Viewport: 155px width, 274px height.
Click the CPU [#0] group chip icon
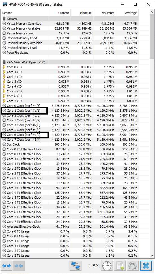(x=4, y=62)
